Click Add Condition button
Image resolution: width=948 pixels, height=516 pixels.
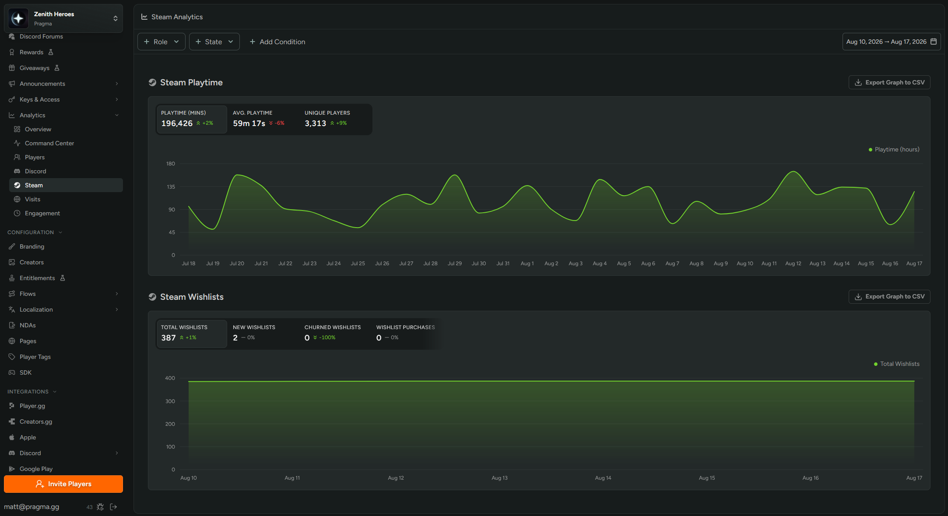(x=277, y=42)
